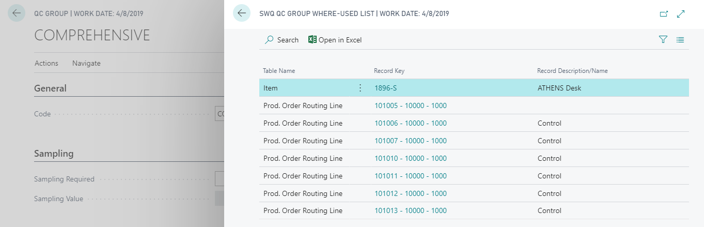Click the Search magnifier icon
704x227 pixels.
[x=269, y=40]
